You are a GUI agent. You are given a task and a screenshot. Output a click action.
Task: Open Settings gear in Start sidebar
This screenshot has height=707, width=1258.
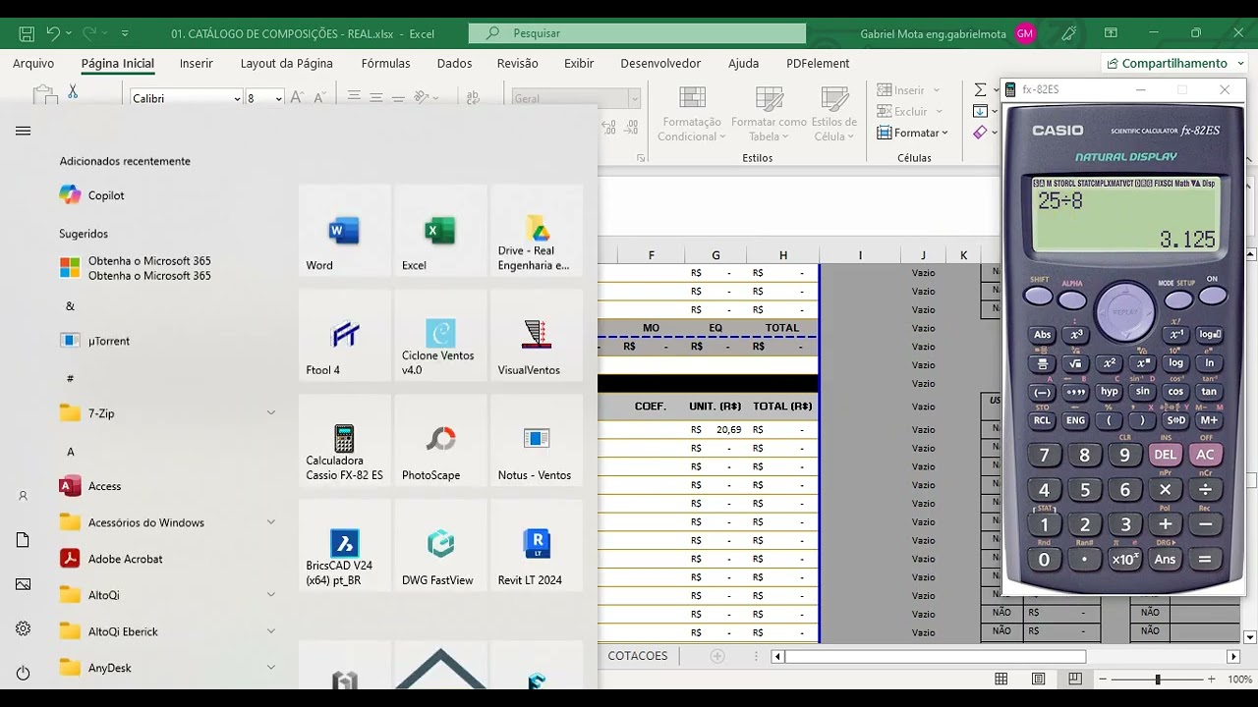pyautogui.click(x=24, y=628)
